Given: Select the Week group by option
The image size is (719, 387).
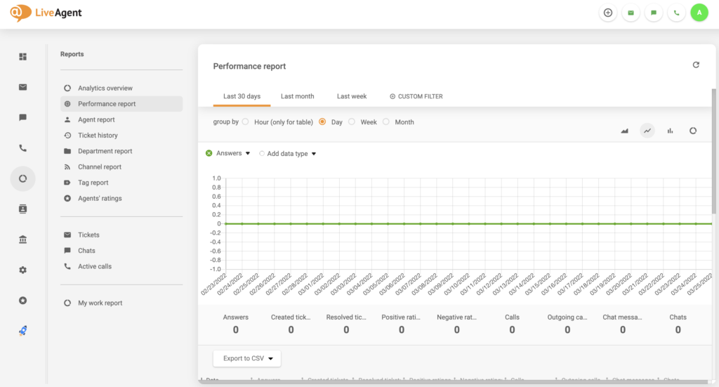Looking at the screenshot, I should click(352, 122).
